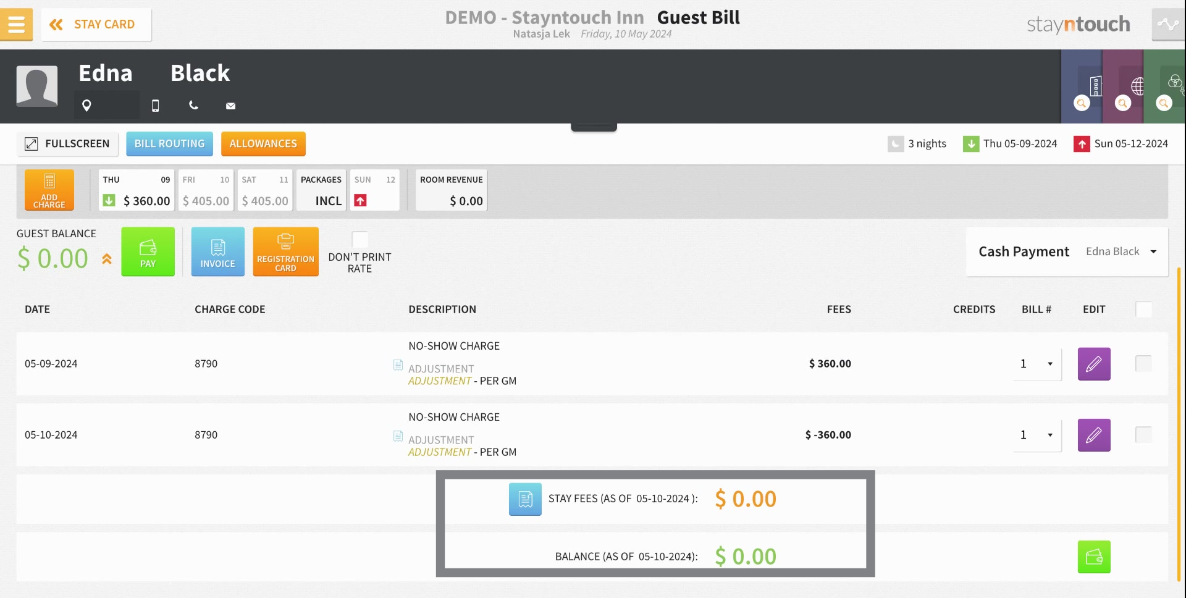Open bill number dropdown for 05-10-2024 charge
Image resolution: width=1186 pixels, height=598 pixels.
click(1037, 435)
